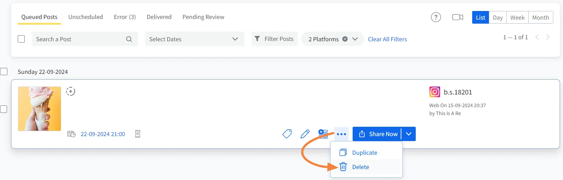
Task: Select the Day view button
Action: coord(498,18)
